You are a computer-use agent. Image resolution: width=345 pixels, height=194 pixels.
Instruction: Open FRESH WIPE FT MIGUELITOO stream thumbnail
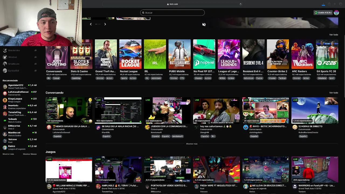(216, 169)
